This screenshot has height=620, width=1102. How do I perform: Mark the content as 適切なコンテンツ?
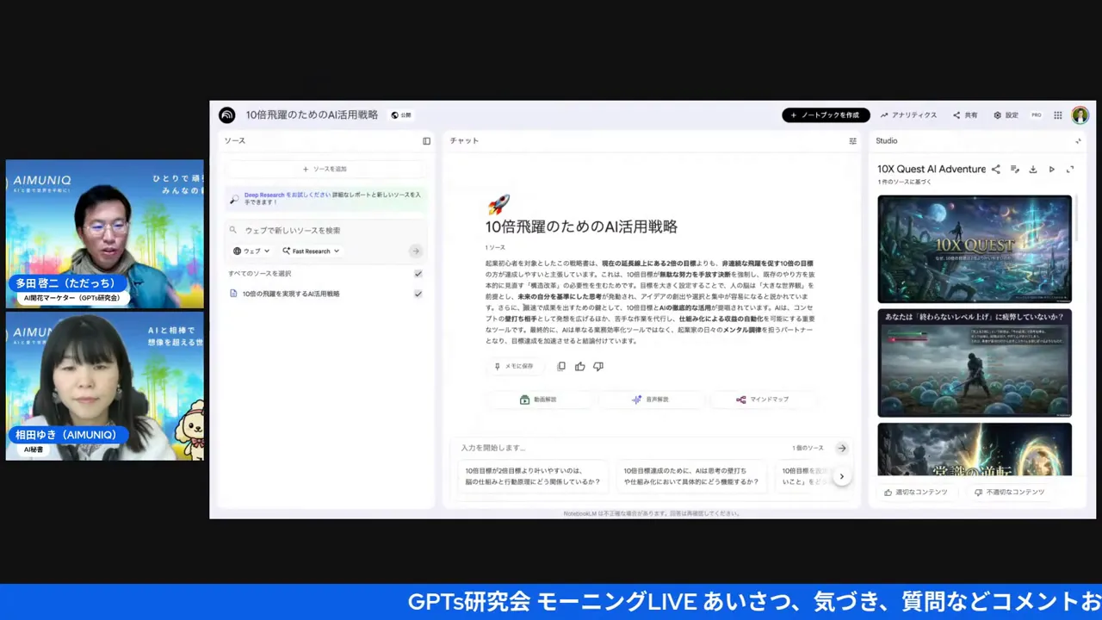coord(916,492)
